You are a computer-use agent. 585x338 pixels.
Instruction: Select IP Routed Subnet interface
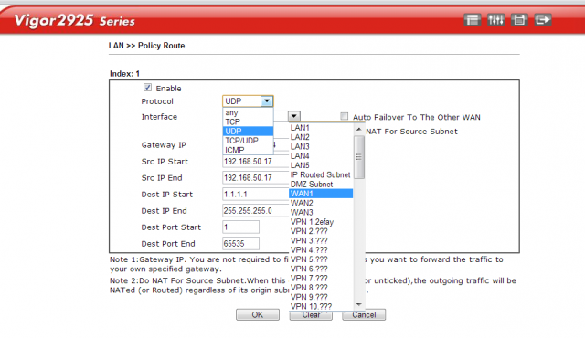[321, 174]
